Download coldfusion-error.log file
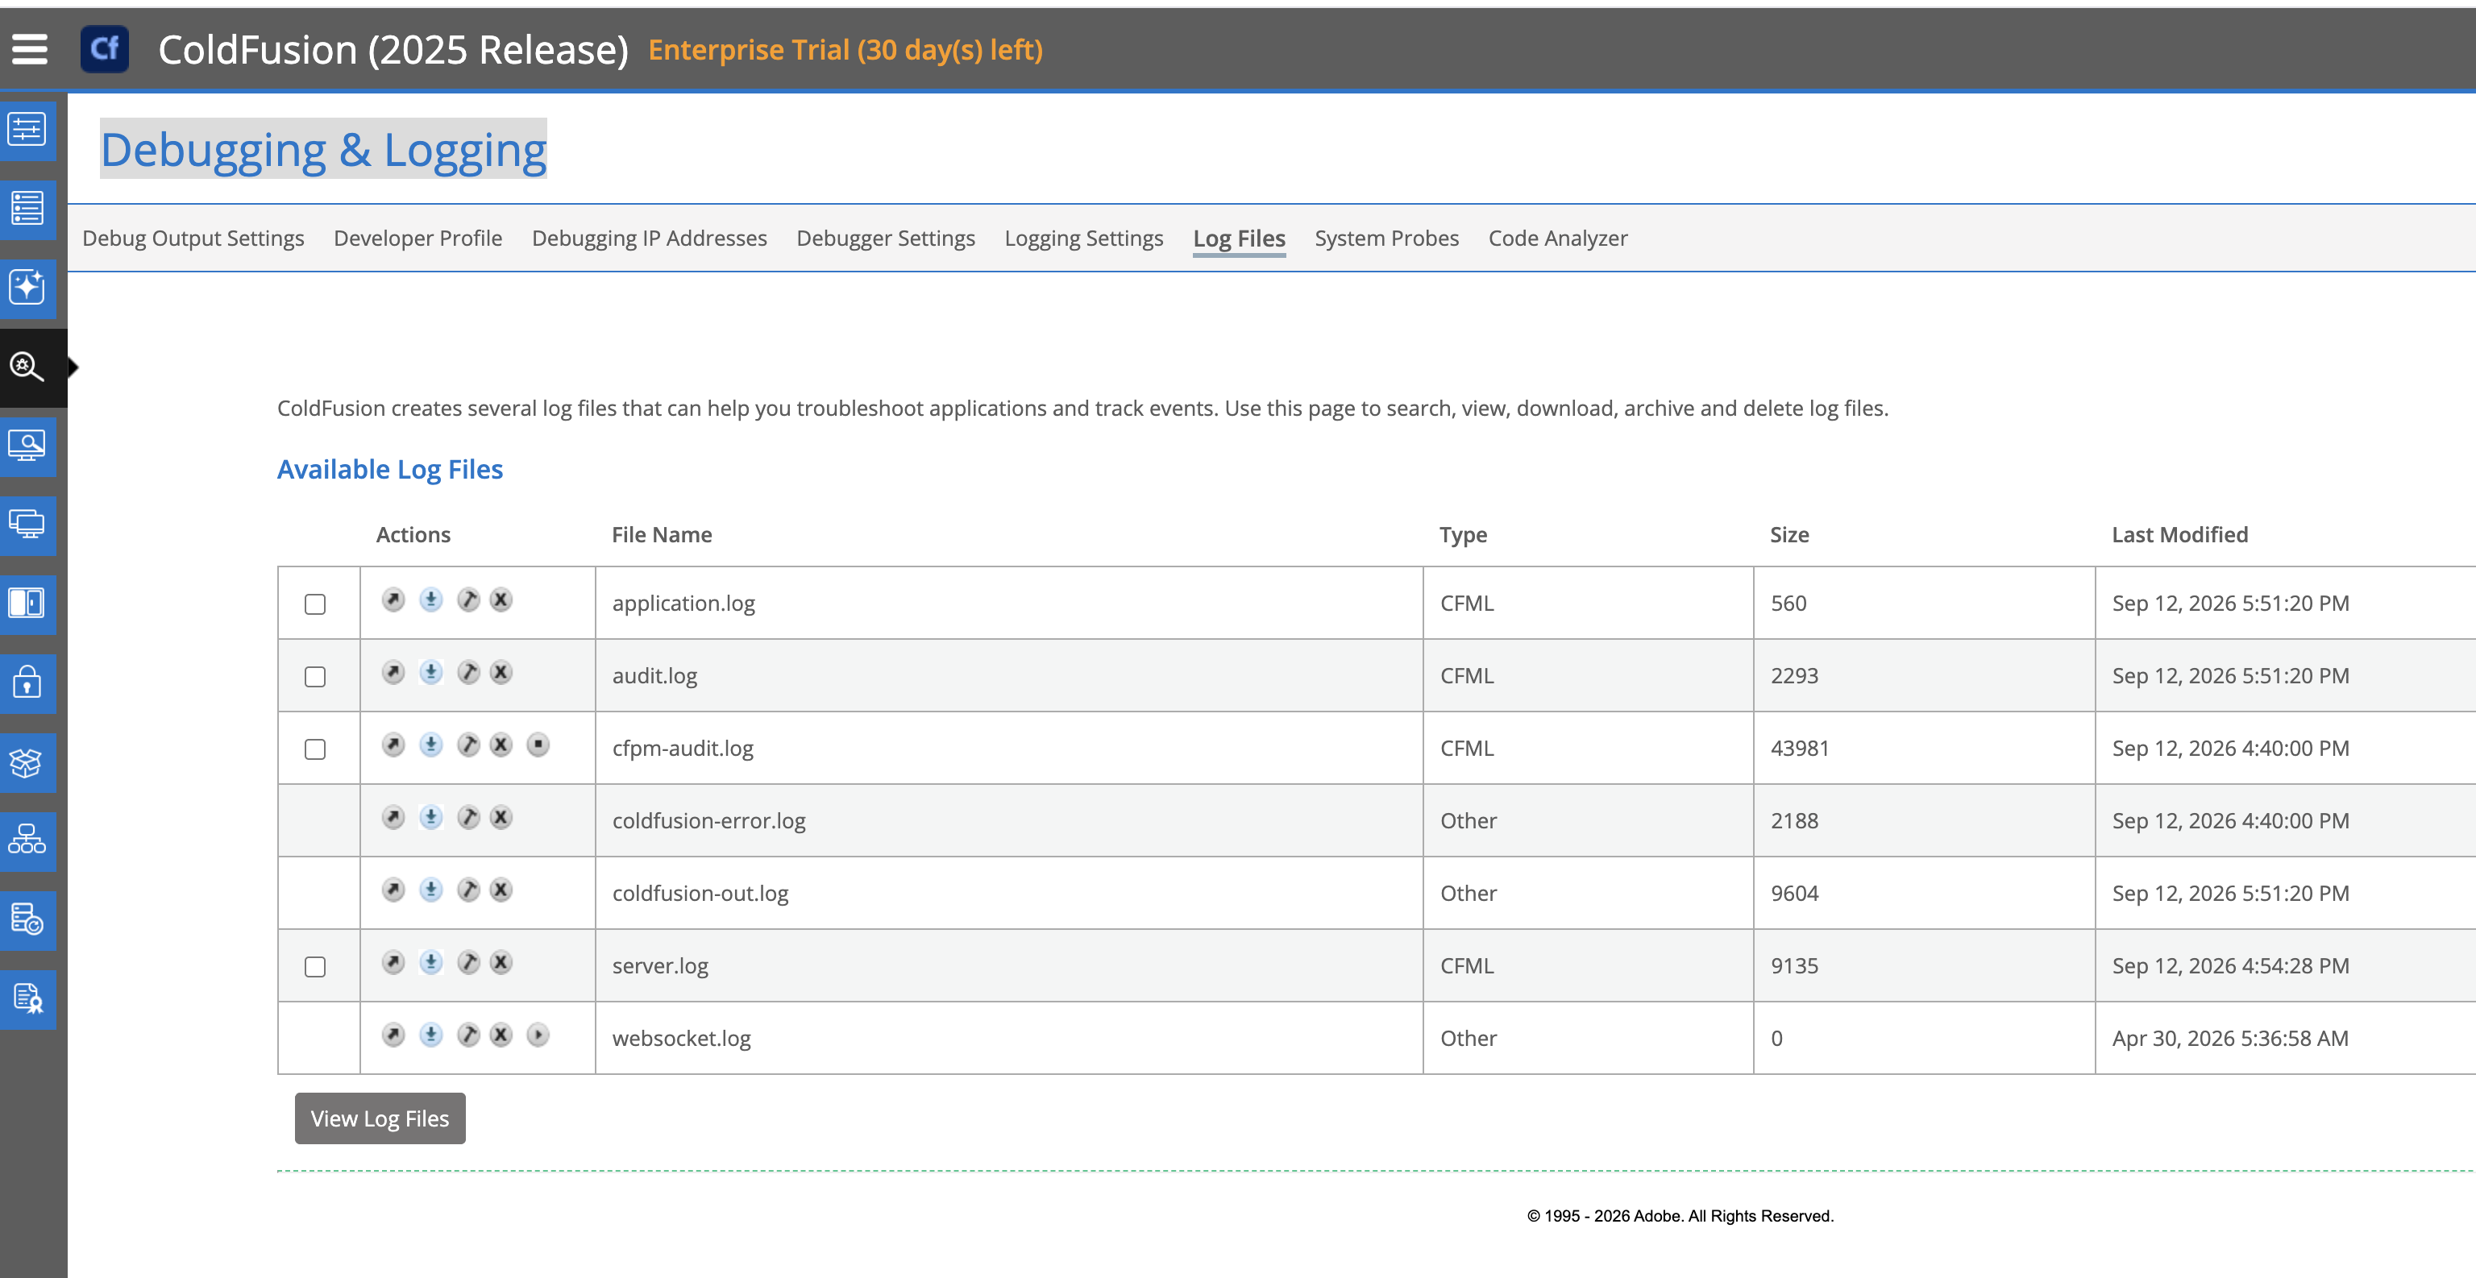 pos(430,818)
